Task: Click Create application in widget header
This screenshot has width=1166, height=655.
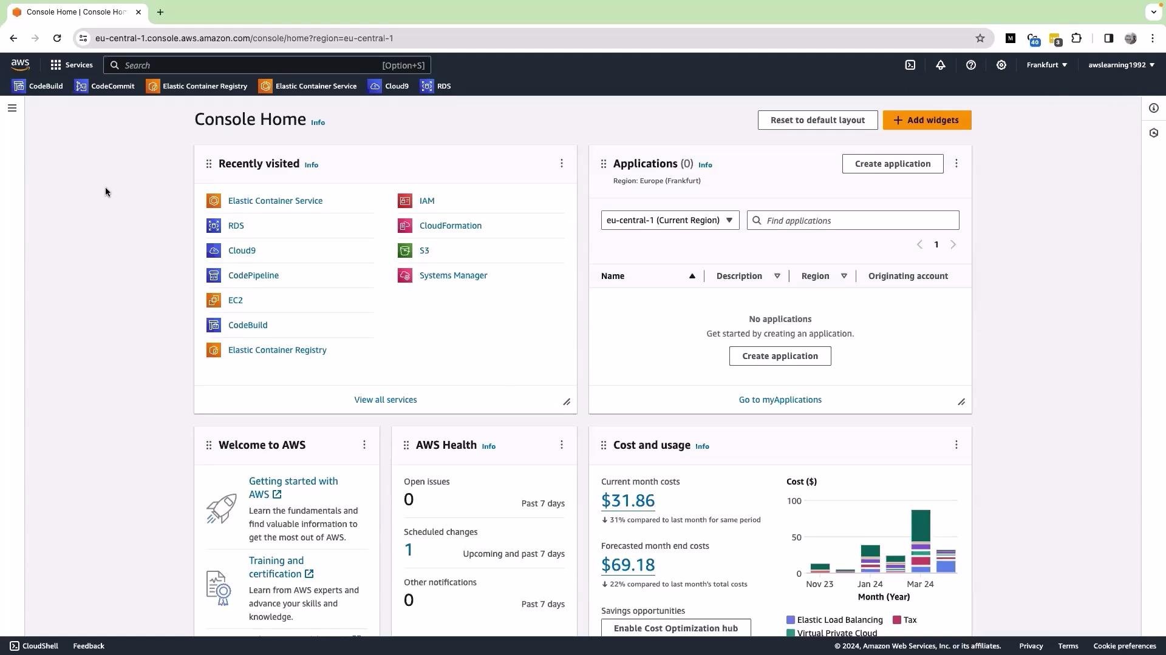Action: click(x=892, y=164)
